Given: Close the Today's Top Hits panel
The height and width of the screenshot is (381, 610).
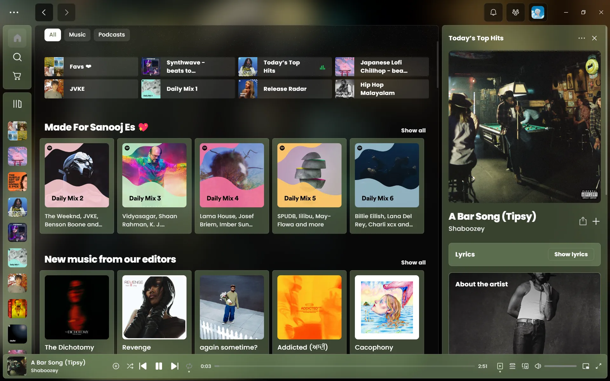Looking at the screenshot, I should 594,38.
